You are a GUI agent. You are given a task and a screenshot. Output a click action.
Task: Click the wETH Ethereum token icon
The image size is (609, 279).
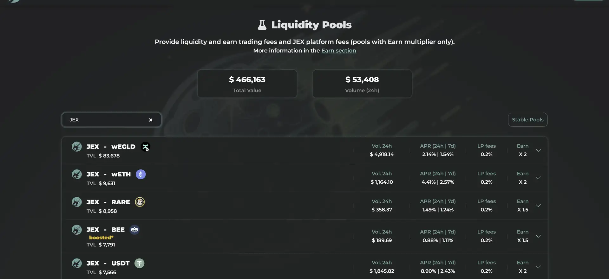point(141,174)
